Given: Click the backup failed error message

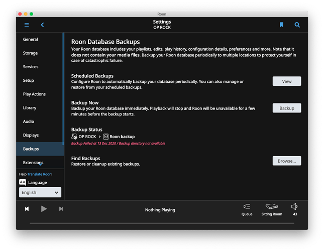Looking at the screenshot, I should click(x=118, y=144).
